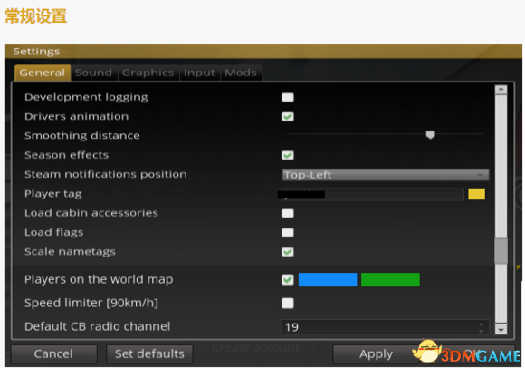Open the Steam notifications position dropdown arrow
Image resolution: width=525 pixels, height=368 pixels.
coord(480,175)
